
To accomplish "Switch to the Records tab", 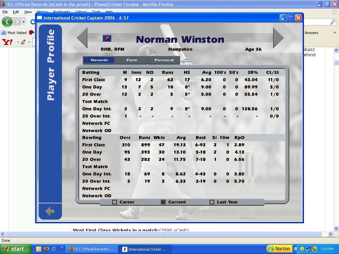I will 99,60.
